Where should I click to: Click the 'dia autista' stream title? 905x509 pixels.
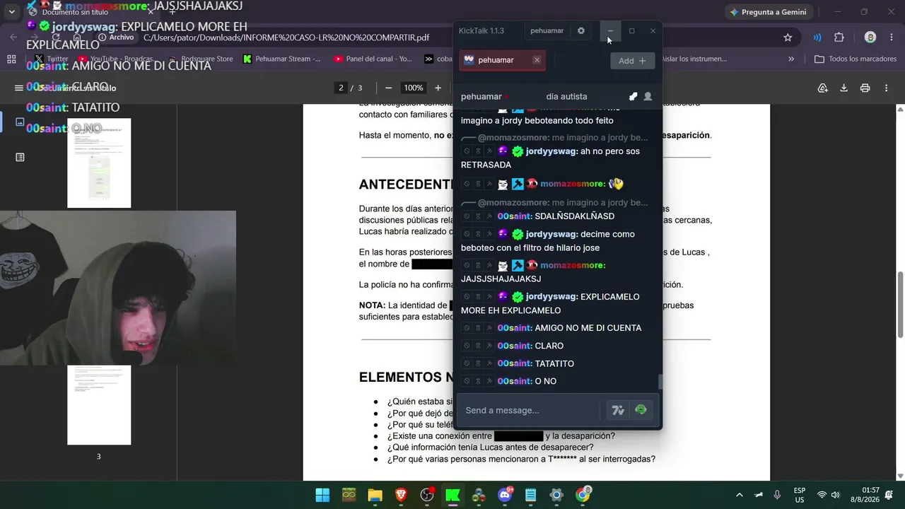pos(566,96)
